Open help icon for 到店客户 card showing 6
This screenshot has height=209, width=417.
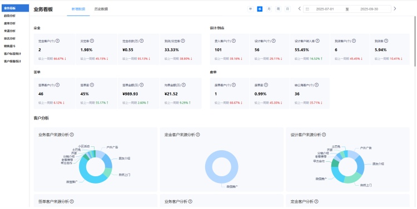[354, 41]
